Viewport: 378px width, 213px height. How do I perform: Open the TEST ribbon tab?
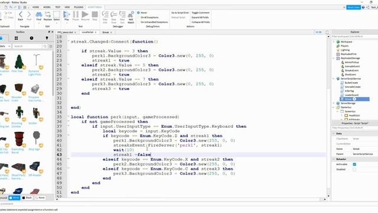click(58, 7)
